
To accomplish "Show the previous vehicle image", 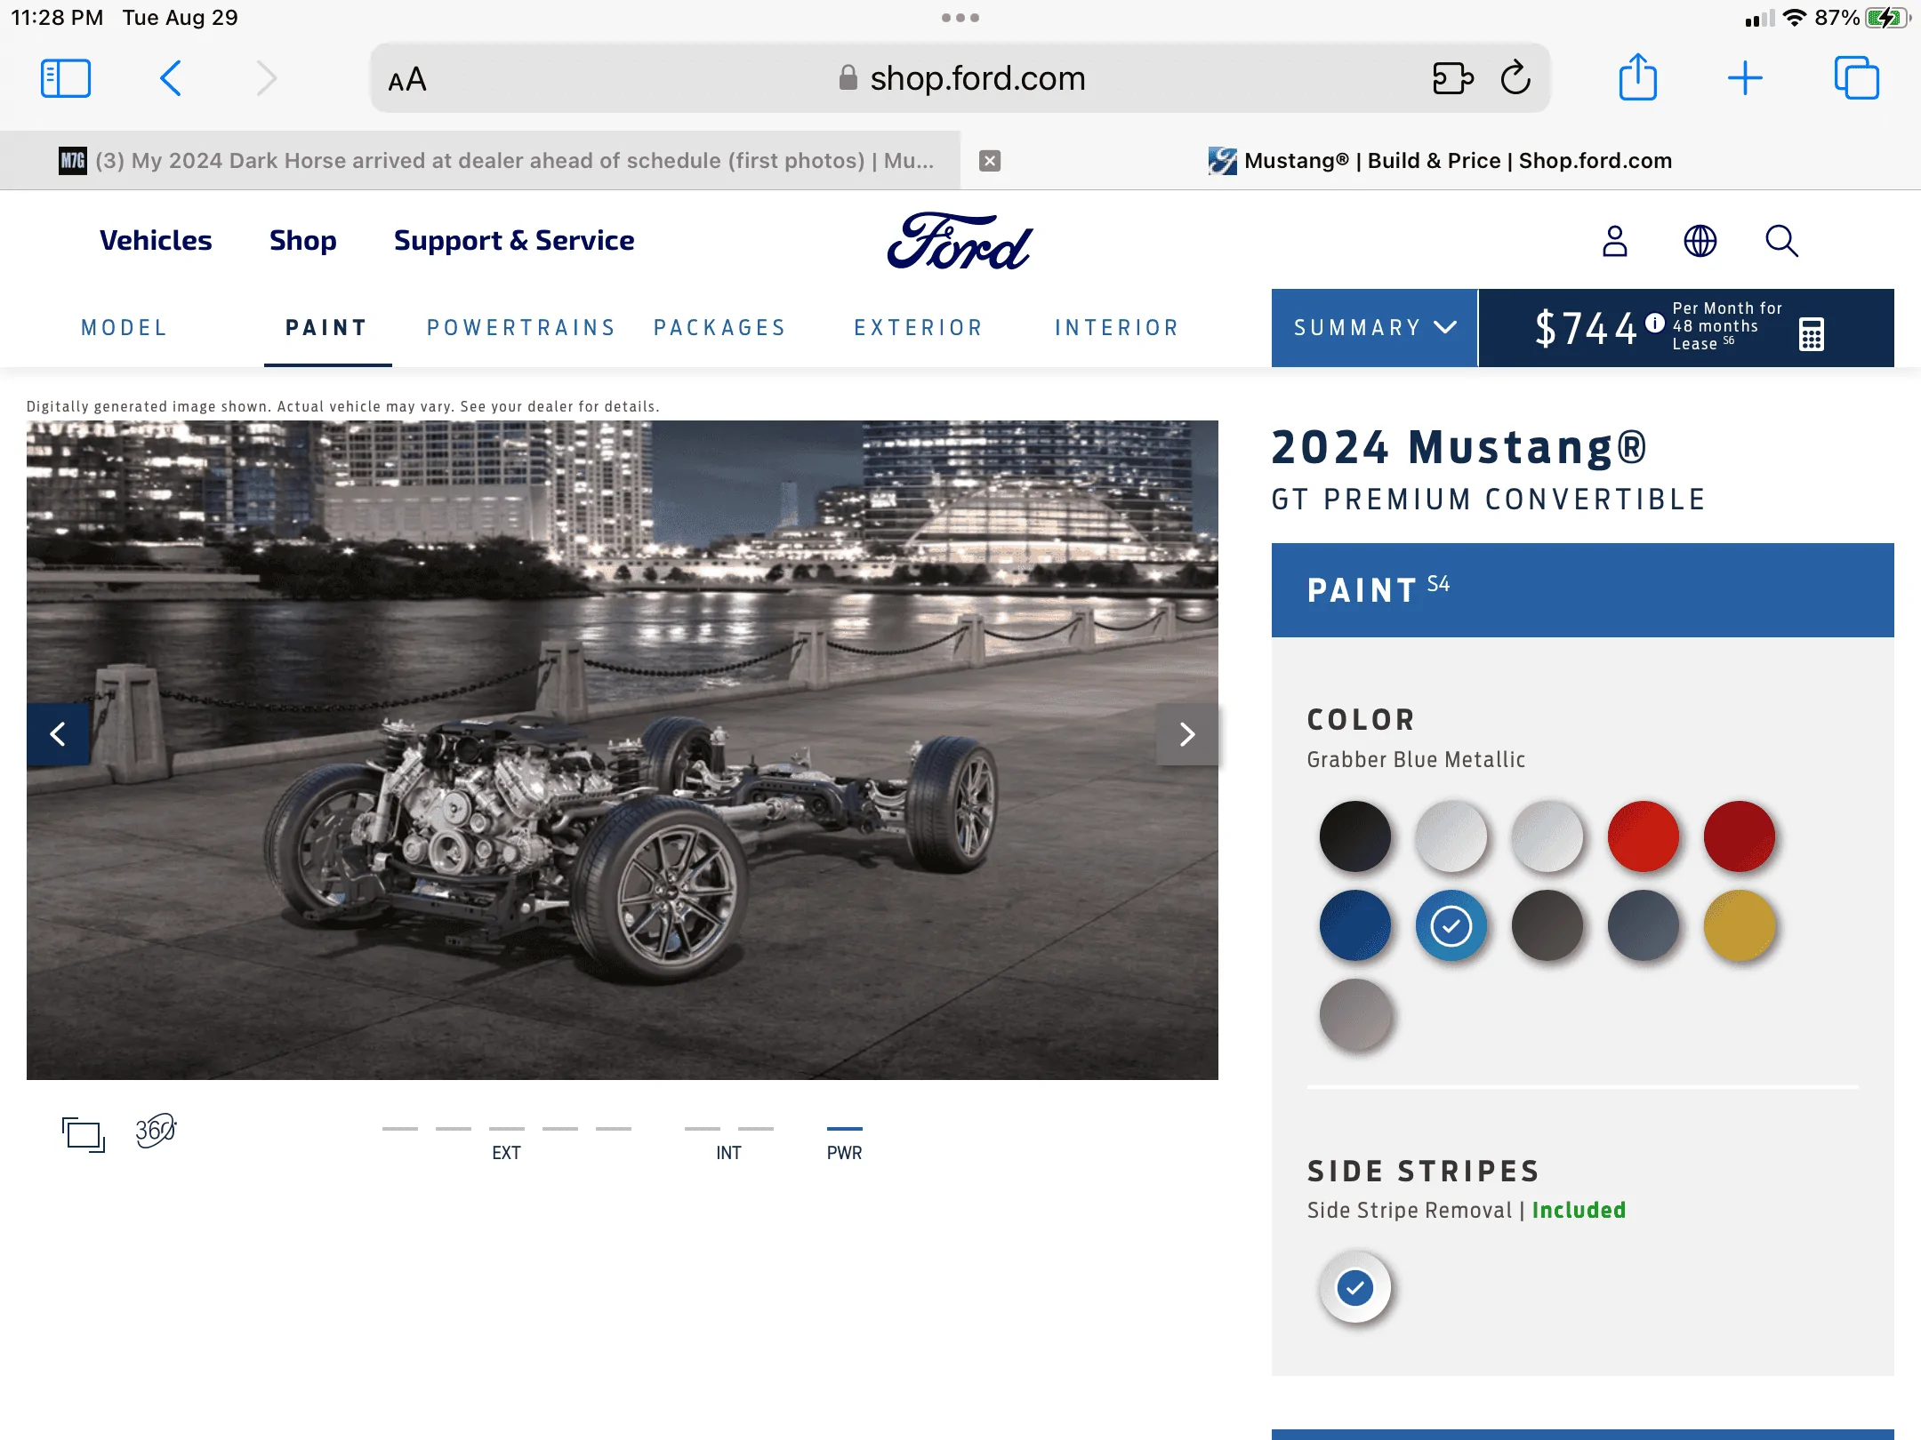I will tap(58, 734).
